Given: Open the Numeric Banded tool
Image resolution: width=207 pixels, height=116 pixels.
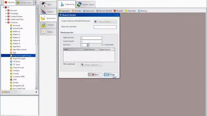Looking at the screenshot, I should (104, 11).
